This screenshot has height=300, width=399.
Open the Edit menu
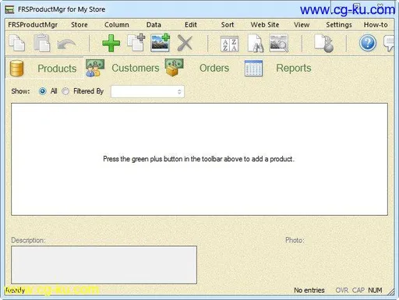click(191, 25)
